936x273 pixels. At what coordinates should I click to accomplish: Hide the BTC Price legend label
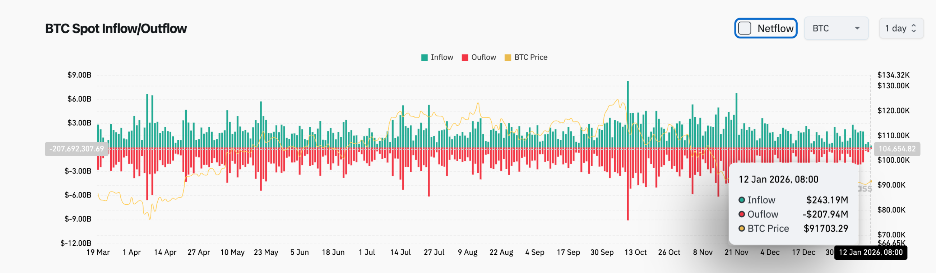click(x=530, y=57)
